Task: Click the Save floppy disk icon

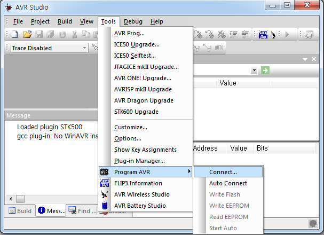Action: point(39,34)
